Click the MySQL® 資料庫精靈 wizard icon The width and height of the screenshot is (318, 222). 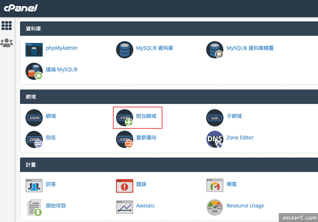[x=215, y=50]
